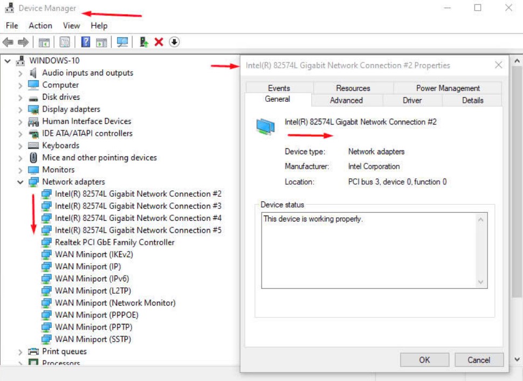Expand the Print queues category
This screenshot has width=523, height=381.
[20, 352]
